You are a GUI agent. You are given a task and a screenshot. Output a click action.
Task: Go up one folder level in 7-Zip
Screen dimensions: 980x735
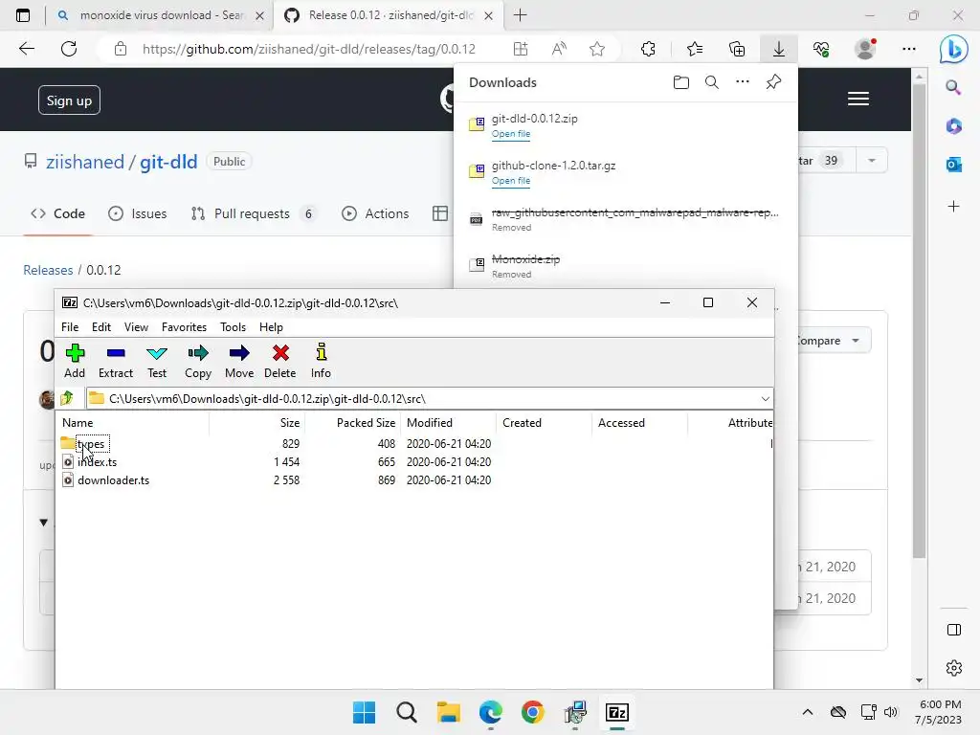coord(67,398)
